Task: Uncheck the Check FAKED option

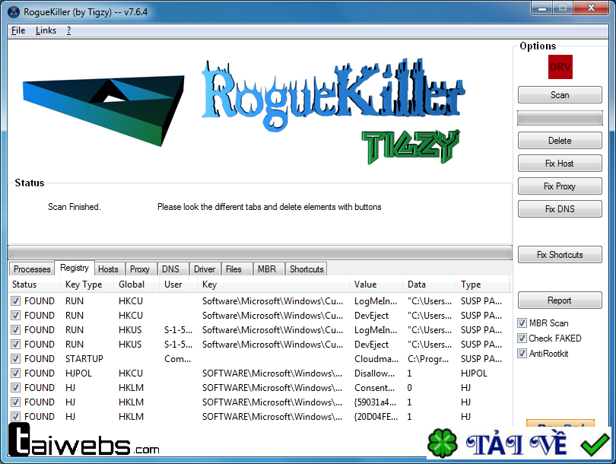Action: tap(522, 338)
